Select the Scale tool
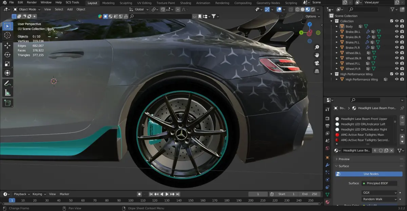The image size is (407, 211). tap(7, 64)
